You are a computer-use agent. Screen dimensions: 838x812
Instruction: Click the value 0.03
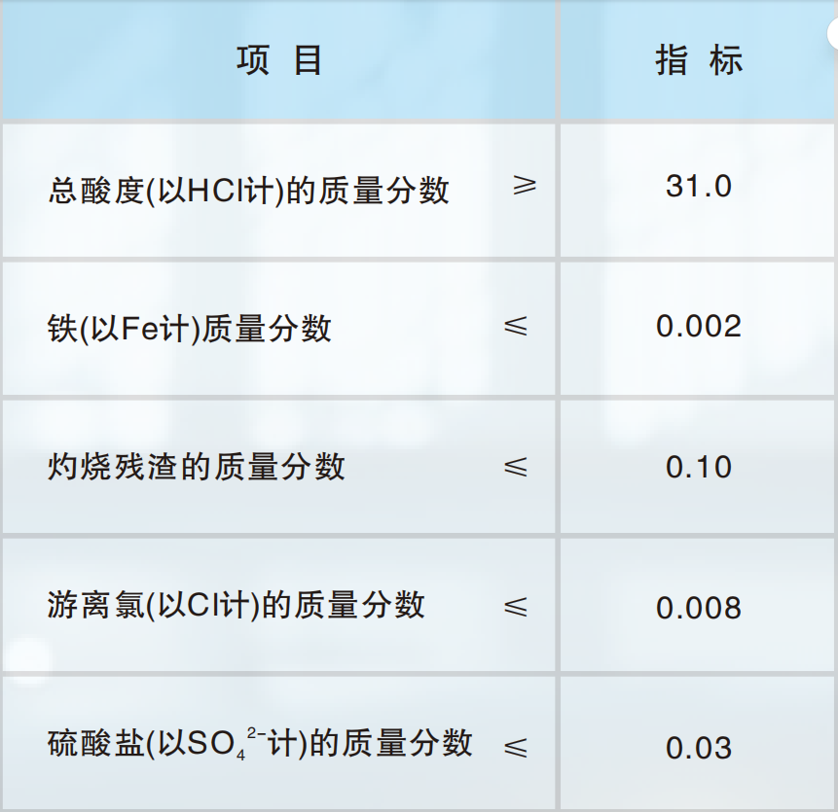[x=699, y=748]
